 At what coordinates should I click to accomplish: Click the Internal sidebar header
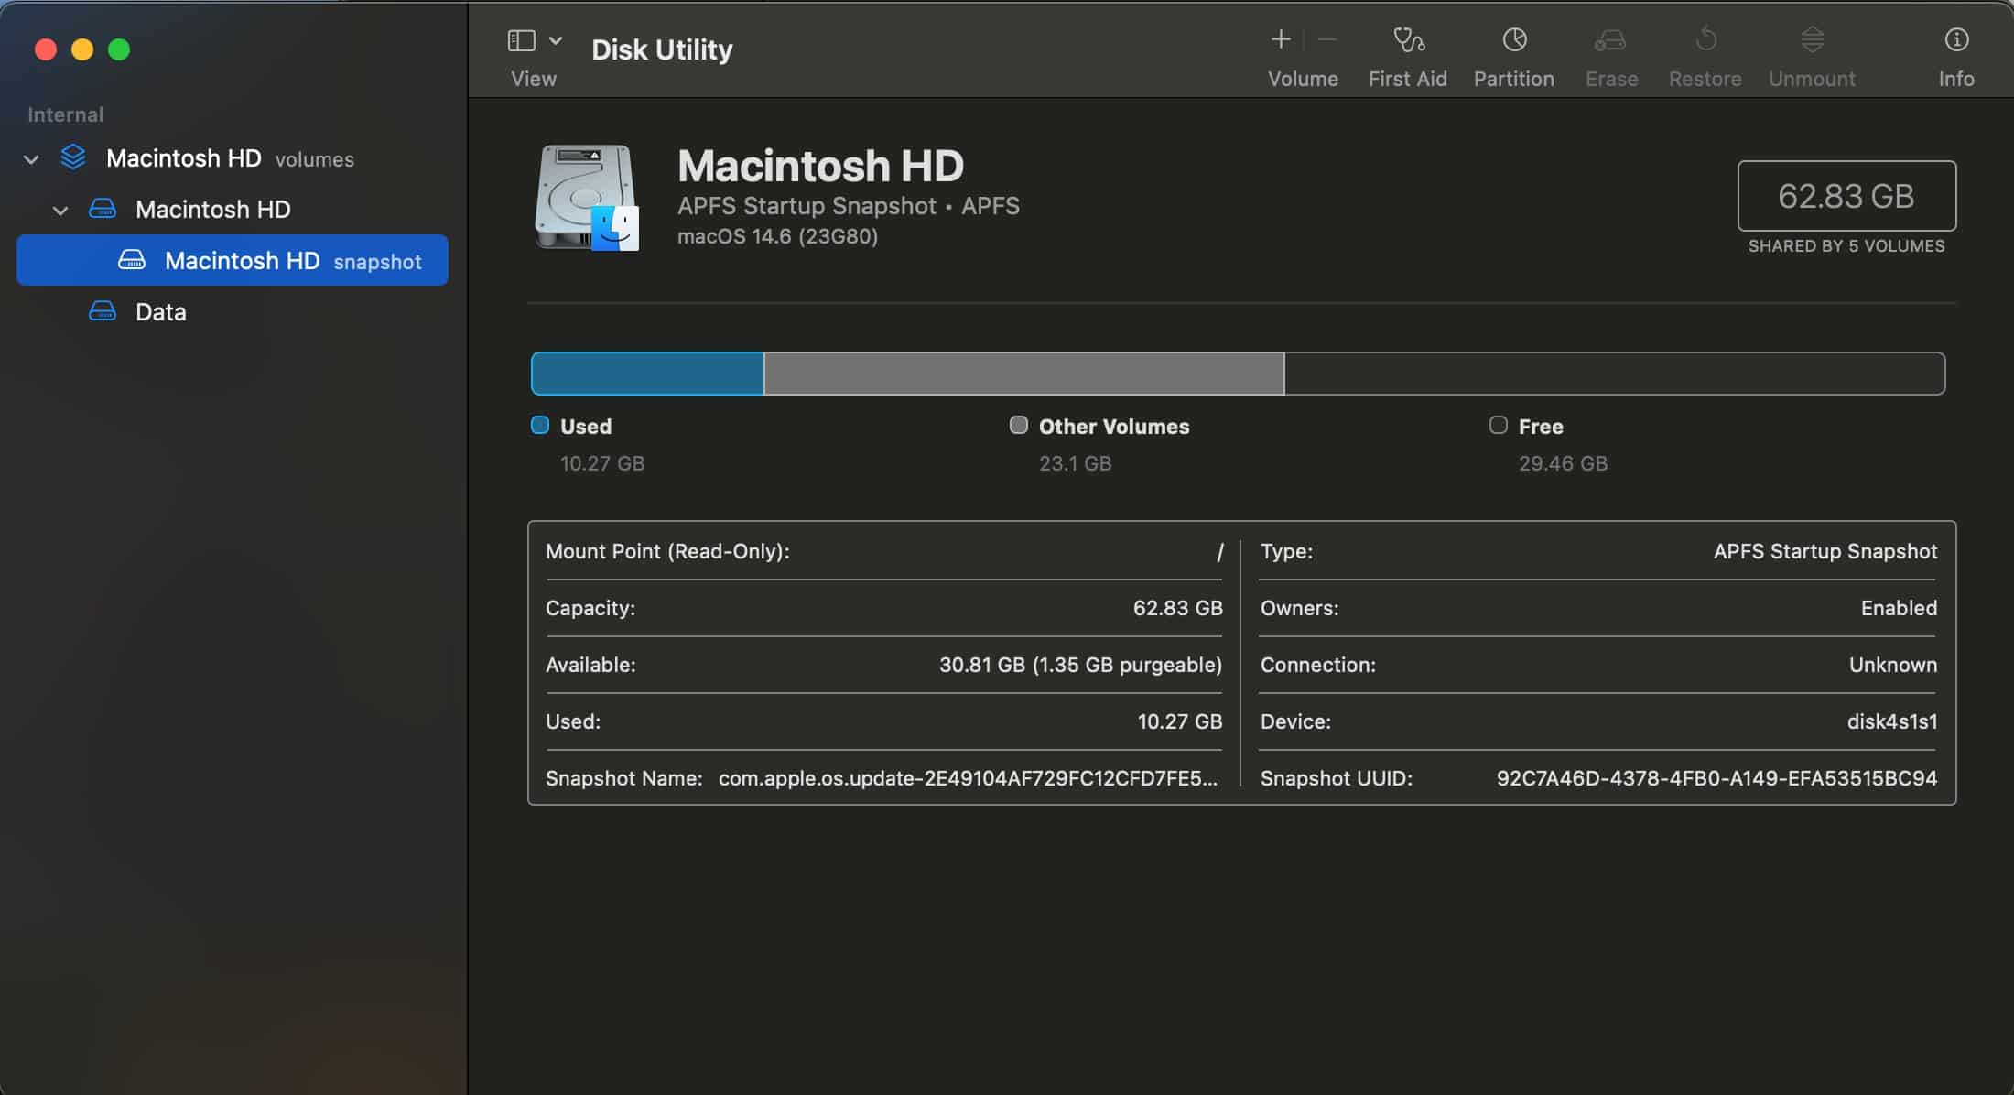[65, 114]
